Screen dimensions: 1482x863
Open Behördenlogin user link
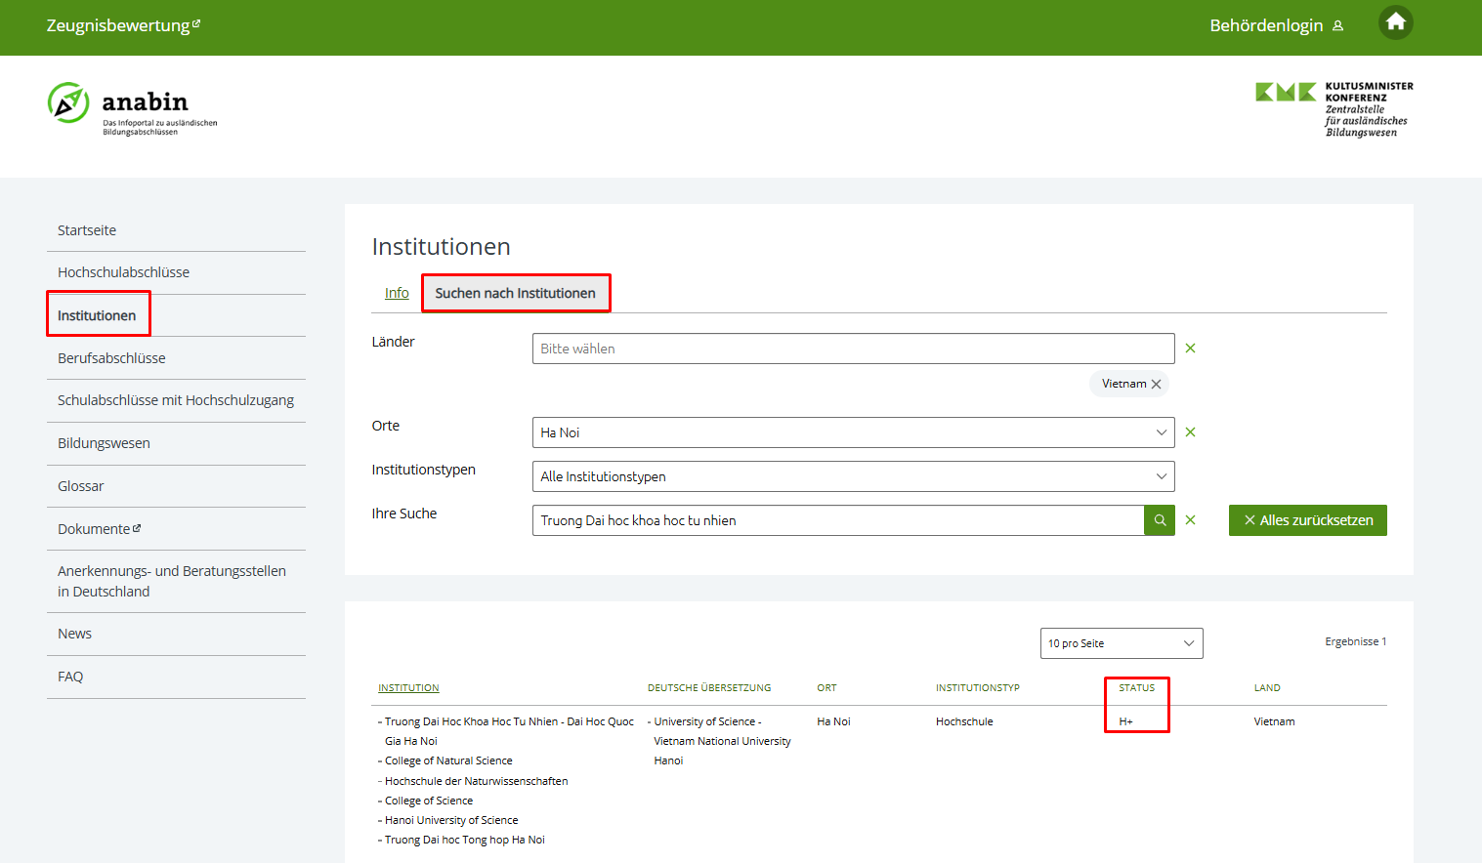1277,25
